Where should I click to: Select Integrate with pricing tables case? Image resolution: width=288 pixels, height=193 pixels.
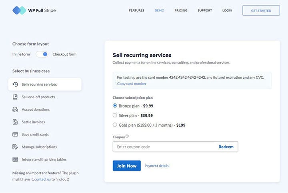click(x=45, y=159)
